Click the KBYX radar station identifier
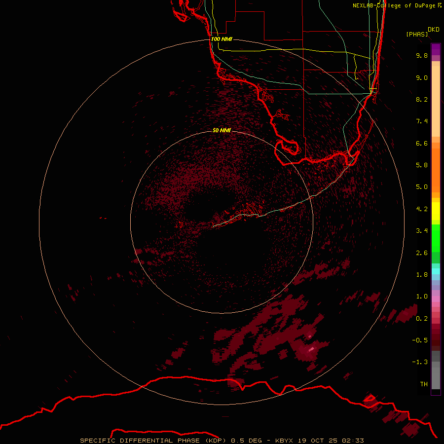 tap(284, 441)
